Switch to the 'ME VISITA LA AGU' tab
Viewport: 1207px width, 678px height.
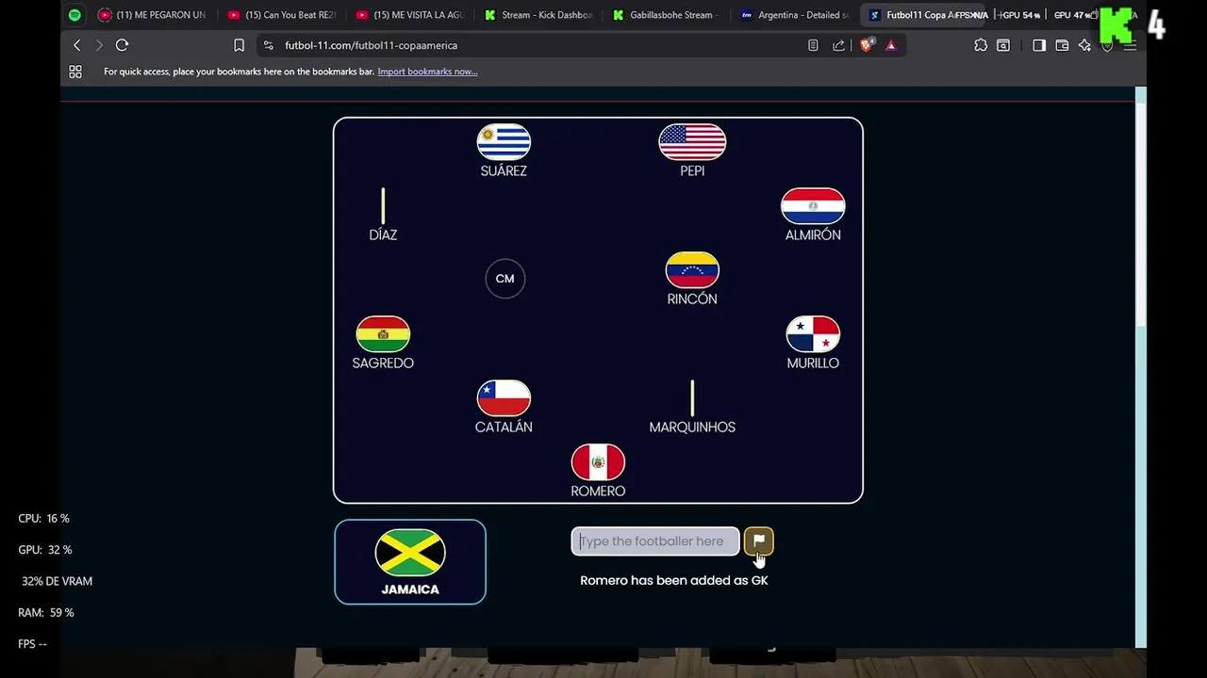(x=409, y=15)
